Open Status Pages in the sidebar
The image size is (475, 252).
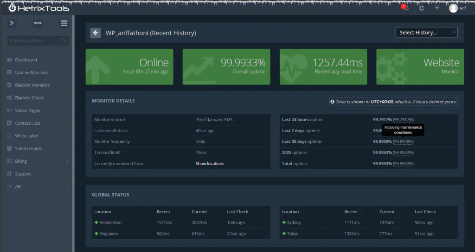pyautogui.click(x=27, y=111)
